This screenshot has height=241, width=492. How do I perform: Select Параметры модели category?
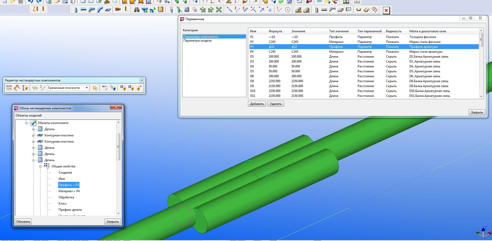click(197, 41)
